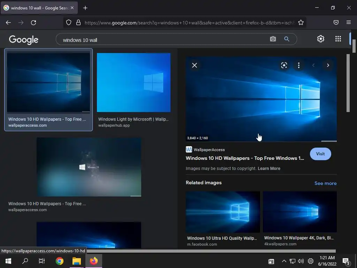This screenshot has height=268, width=357.
Task: Open the notification center with 3 alerts
Action: (x=346, y=261)
